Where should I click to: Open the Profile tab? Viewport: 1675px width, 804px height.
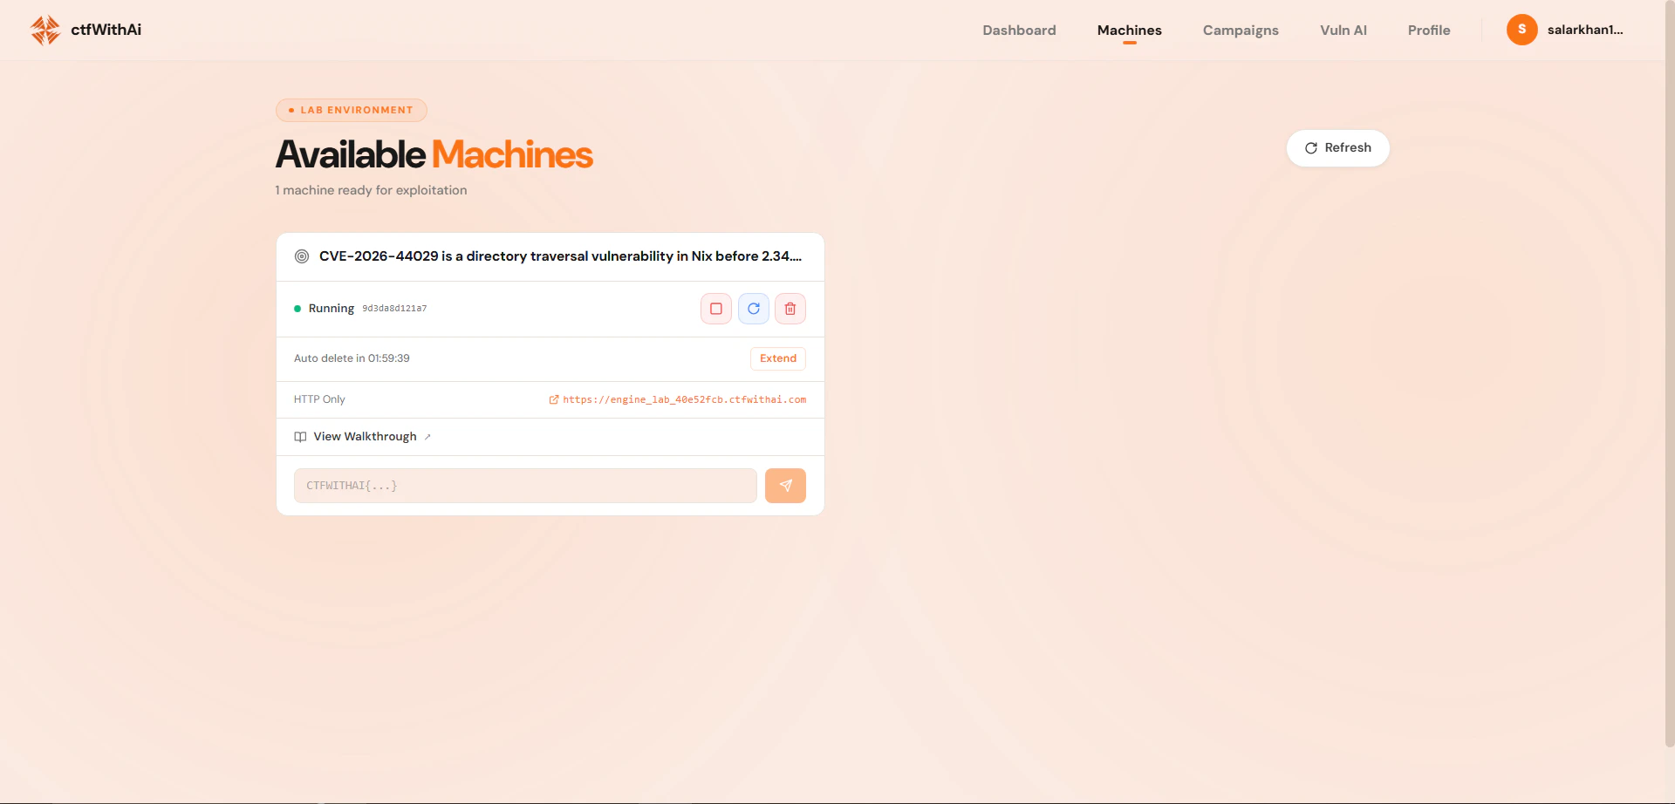pos(1429,30)
